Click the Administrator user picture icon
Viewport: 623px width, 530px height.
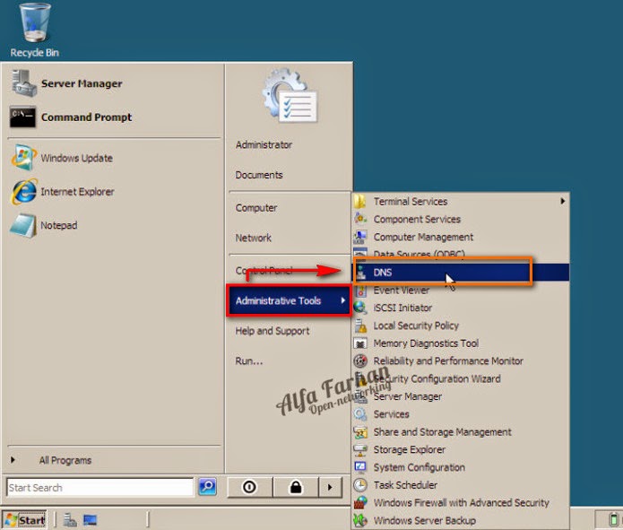(x=290, y=95)
